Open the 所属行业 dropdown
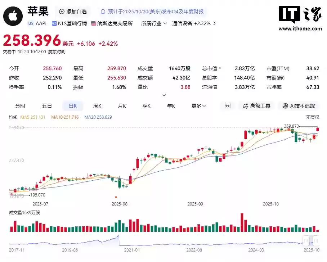 (154, 23)
